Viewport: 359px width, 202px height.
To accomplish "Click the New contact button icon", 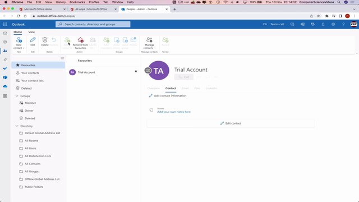I will click(19, 40).
